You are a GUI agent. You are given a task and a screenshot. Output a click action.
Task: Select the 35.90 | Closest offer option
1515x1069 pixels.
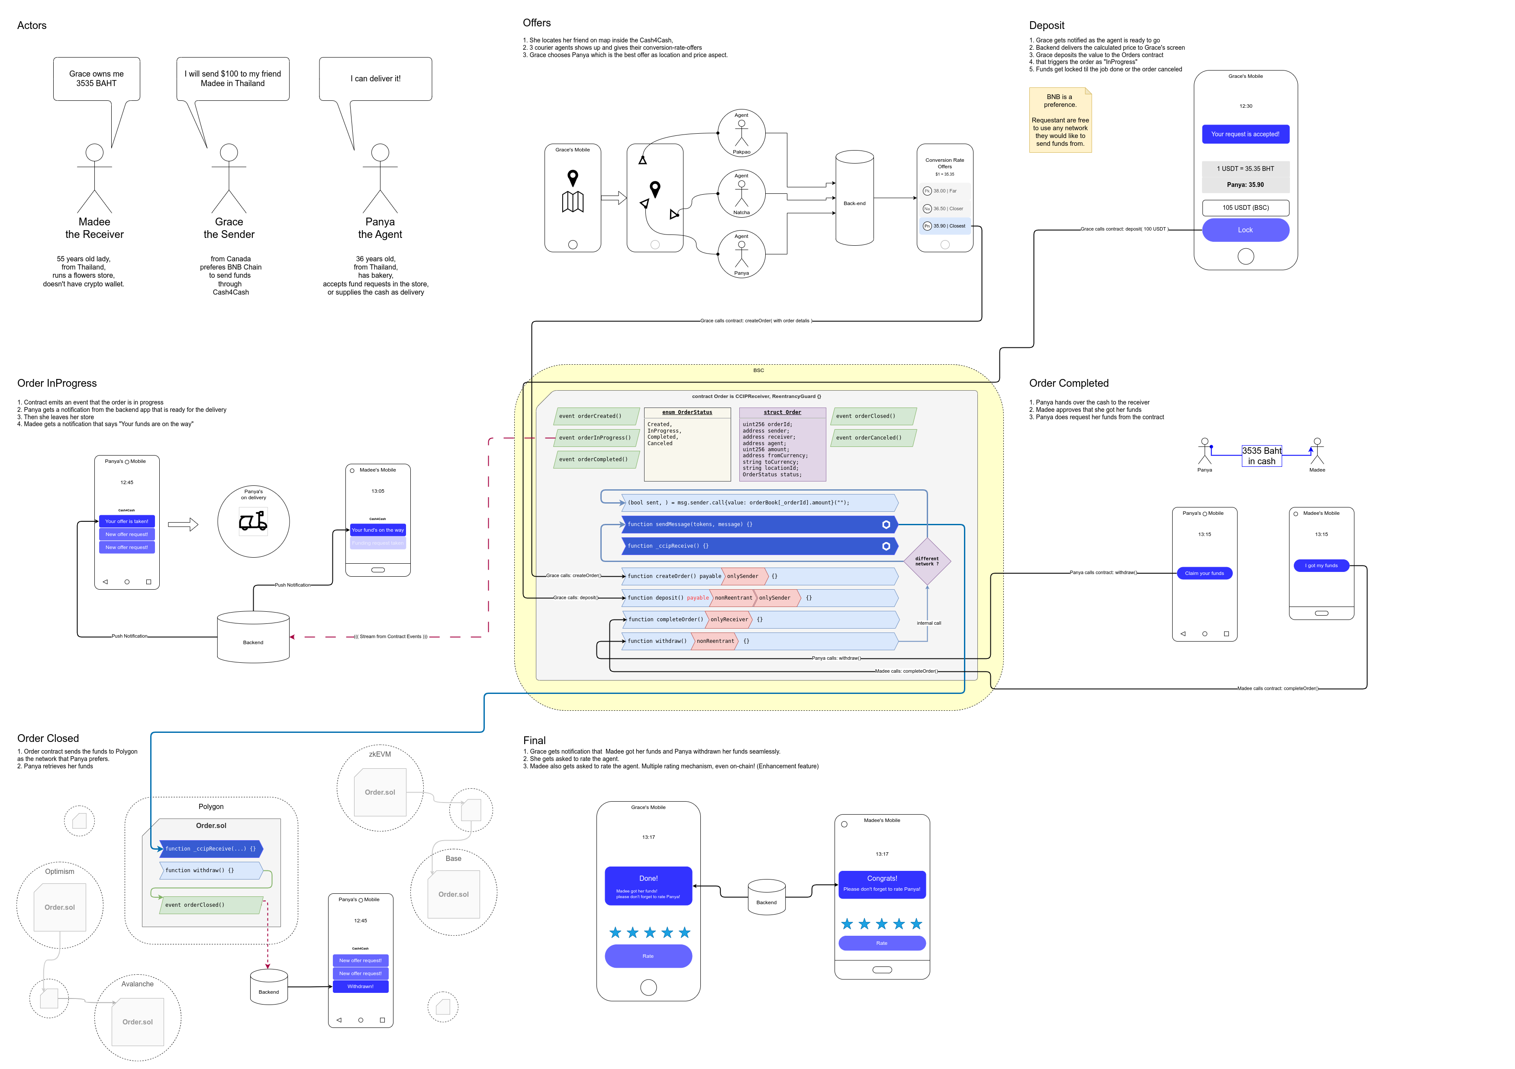(945, 226)
